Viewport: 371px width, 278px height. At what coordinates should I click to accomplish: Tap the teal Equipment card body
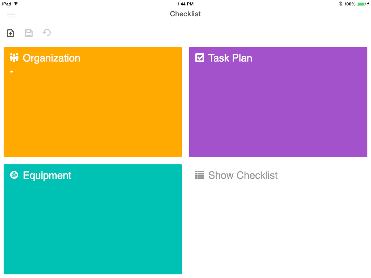[x=93, y=228]
